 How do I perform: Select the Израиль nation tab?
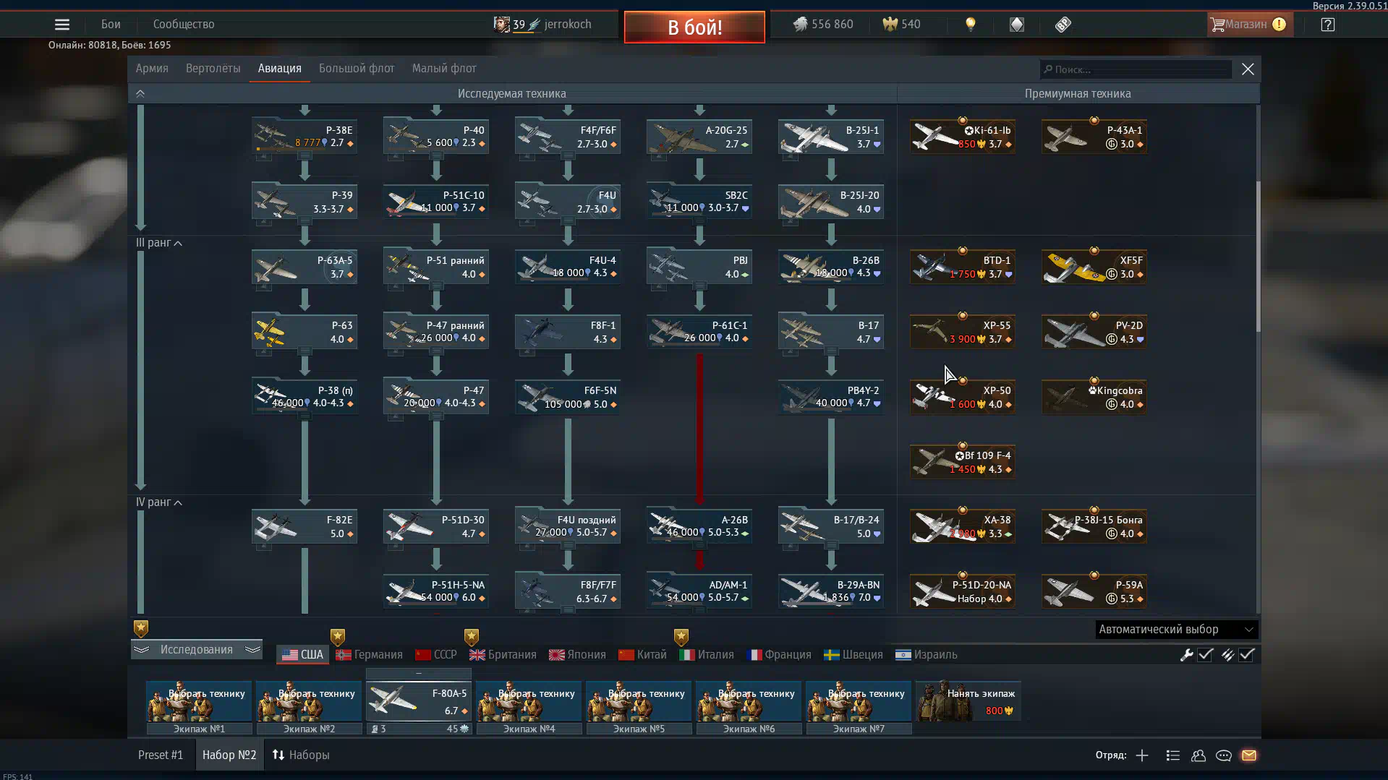tap(927, 655)
